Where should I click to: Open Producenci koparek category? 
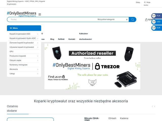tap(18, 56)
